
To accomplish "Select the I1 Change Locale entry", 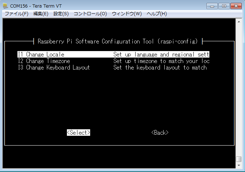I will 113,54.
